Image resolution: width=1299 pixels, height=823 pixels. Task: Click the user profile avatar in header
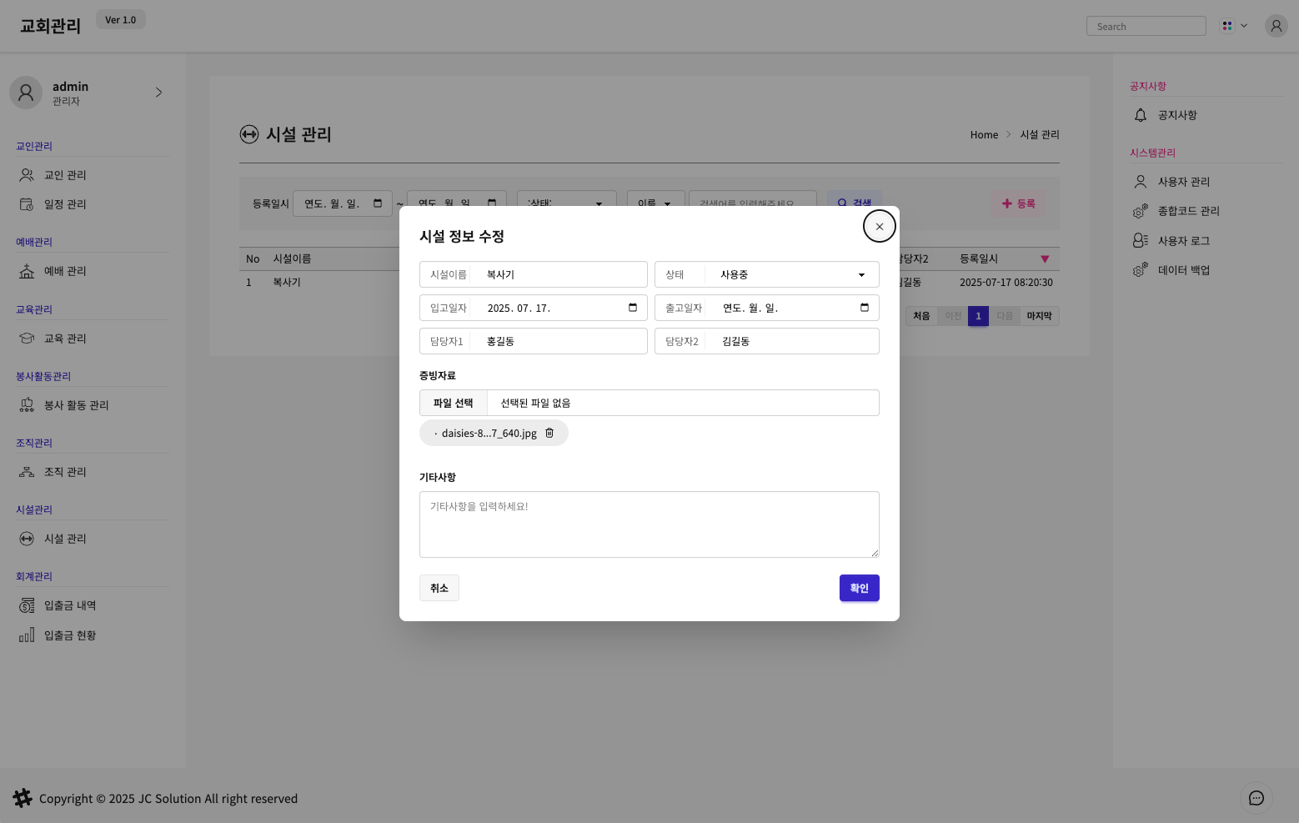[x=1276, y=26]
